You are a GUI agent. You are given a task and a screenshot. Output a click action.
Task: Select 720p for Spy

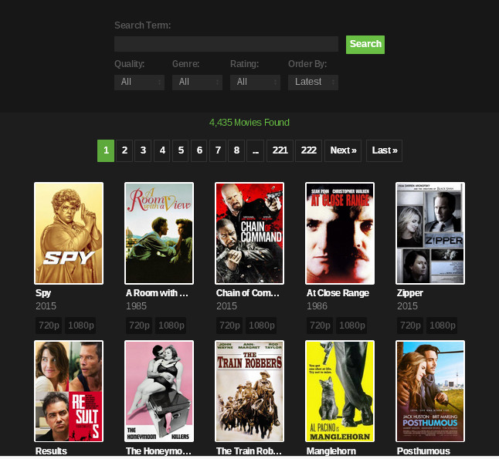click(x=49, y=326)
